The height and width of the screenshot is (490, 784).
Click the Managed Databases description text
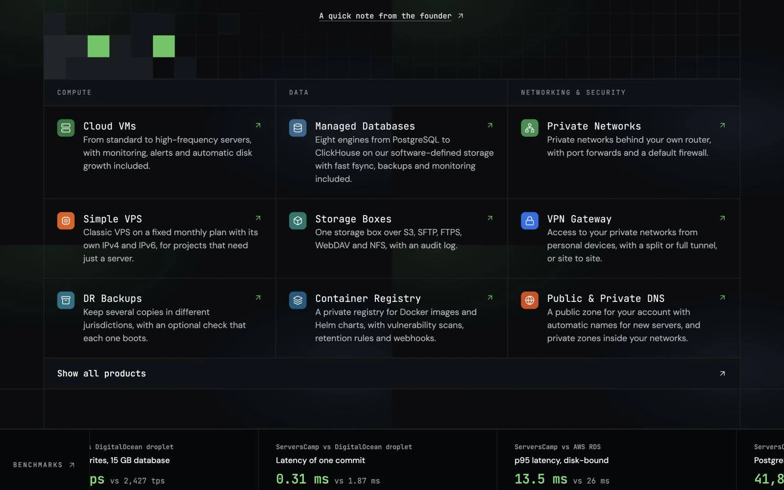(404, 159)
